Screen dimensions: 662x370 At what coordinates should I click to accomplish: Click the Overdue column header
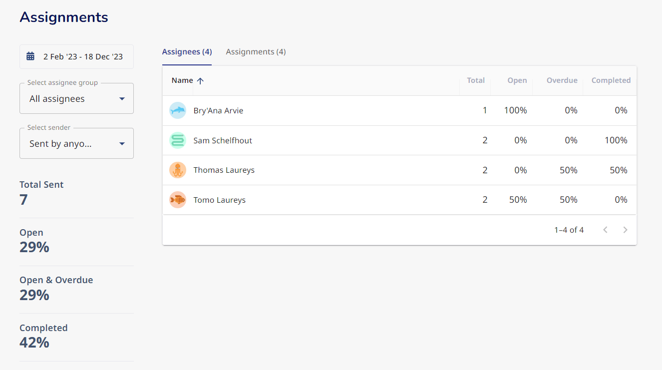[x=562, y=80]
